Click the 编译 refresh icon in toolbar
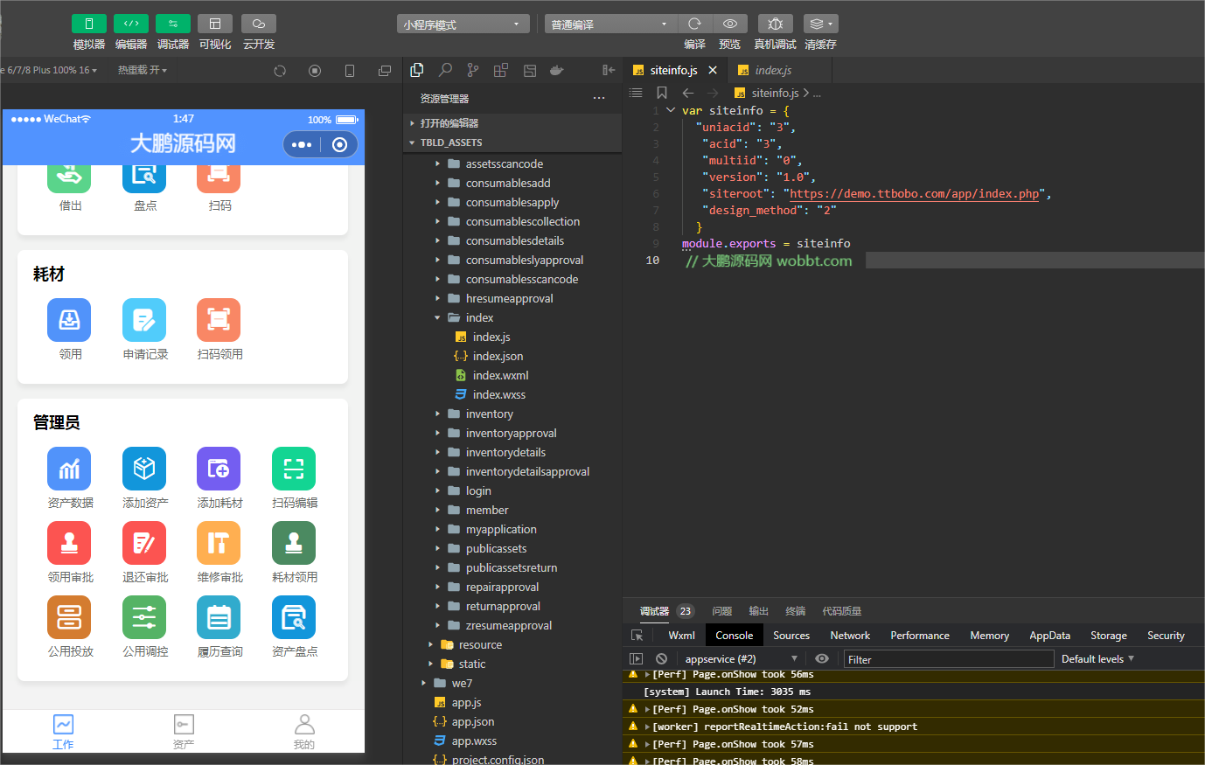This screenshot has width=1205, height=765. [694, 24]
